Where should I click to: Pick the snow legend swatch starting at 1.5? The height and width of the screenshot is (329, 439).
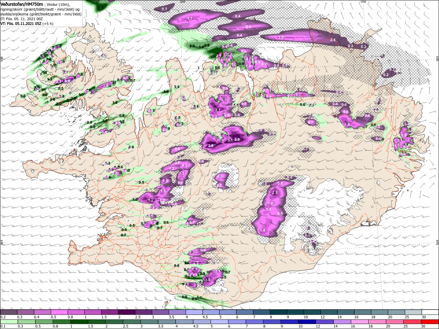pos(110,313)
